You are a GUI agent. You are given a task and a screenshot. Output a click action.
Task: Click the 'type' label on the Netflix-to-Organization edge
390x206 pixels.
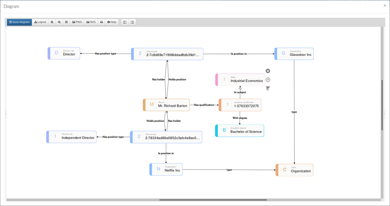click(229, 170)
